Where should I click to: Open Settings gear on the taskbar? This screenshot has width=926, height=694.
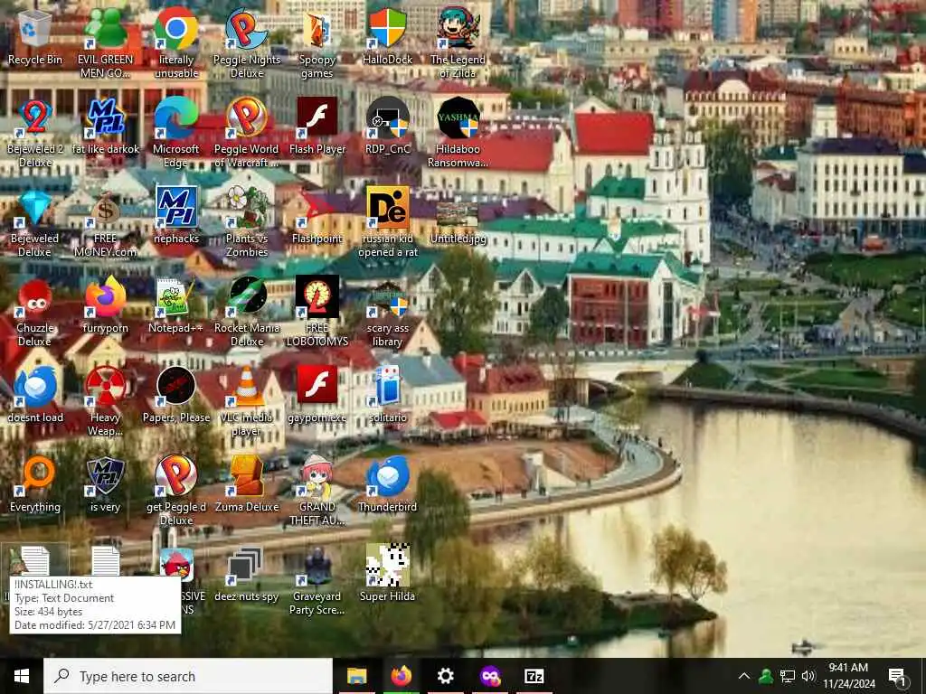click(x=445, y=676)
